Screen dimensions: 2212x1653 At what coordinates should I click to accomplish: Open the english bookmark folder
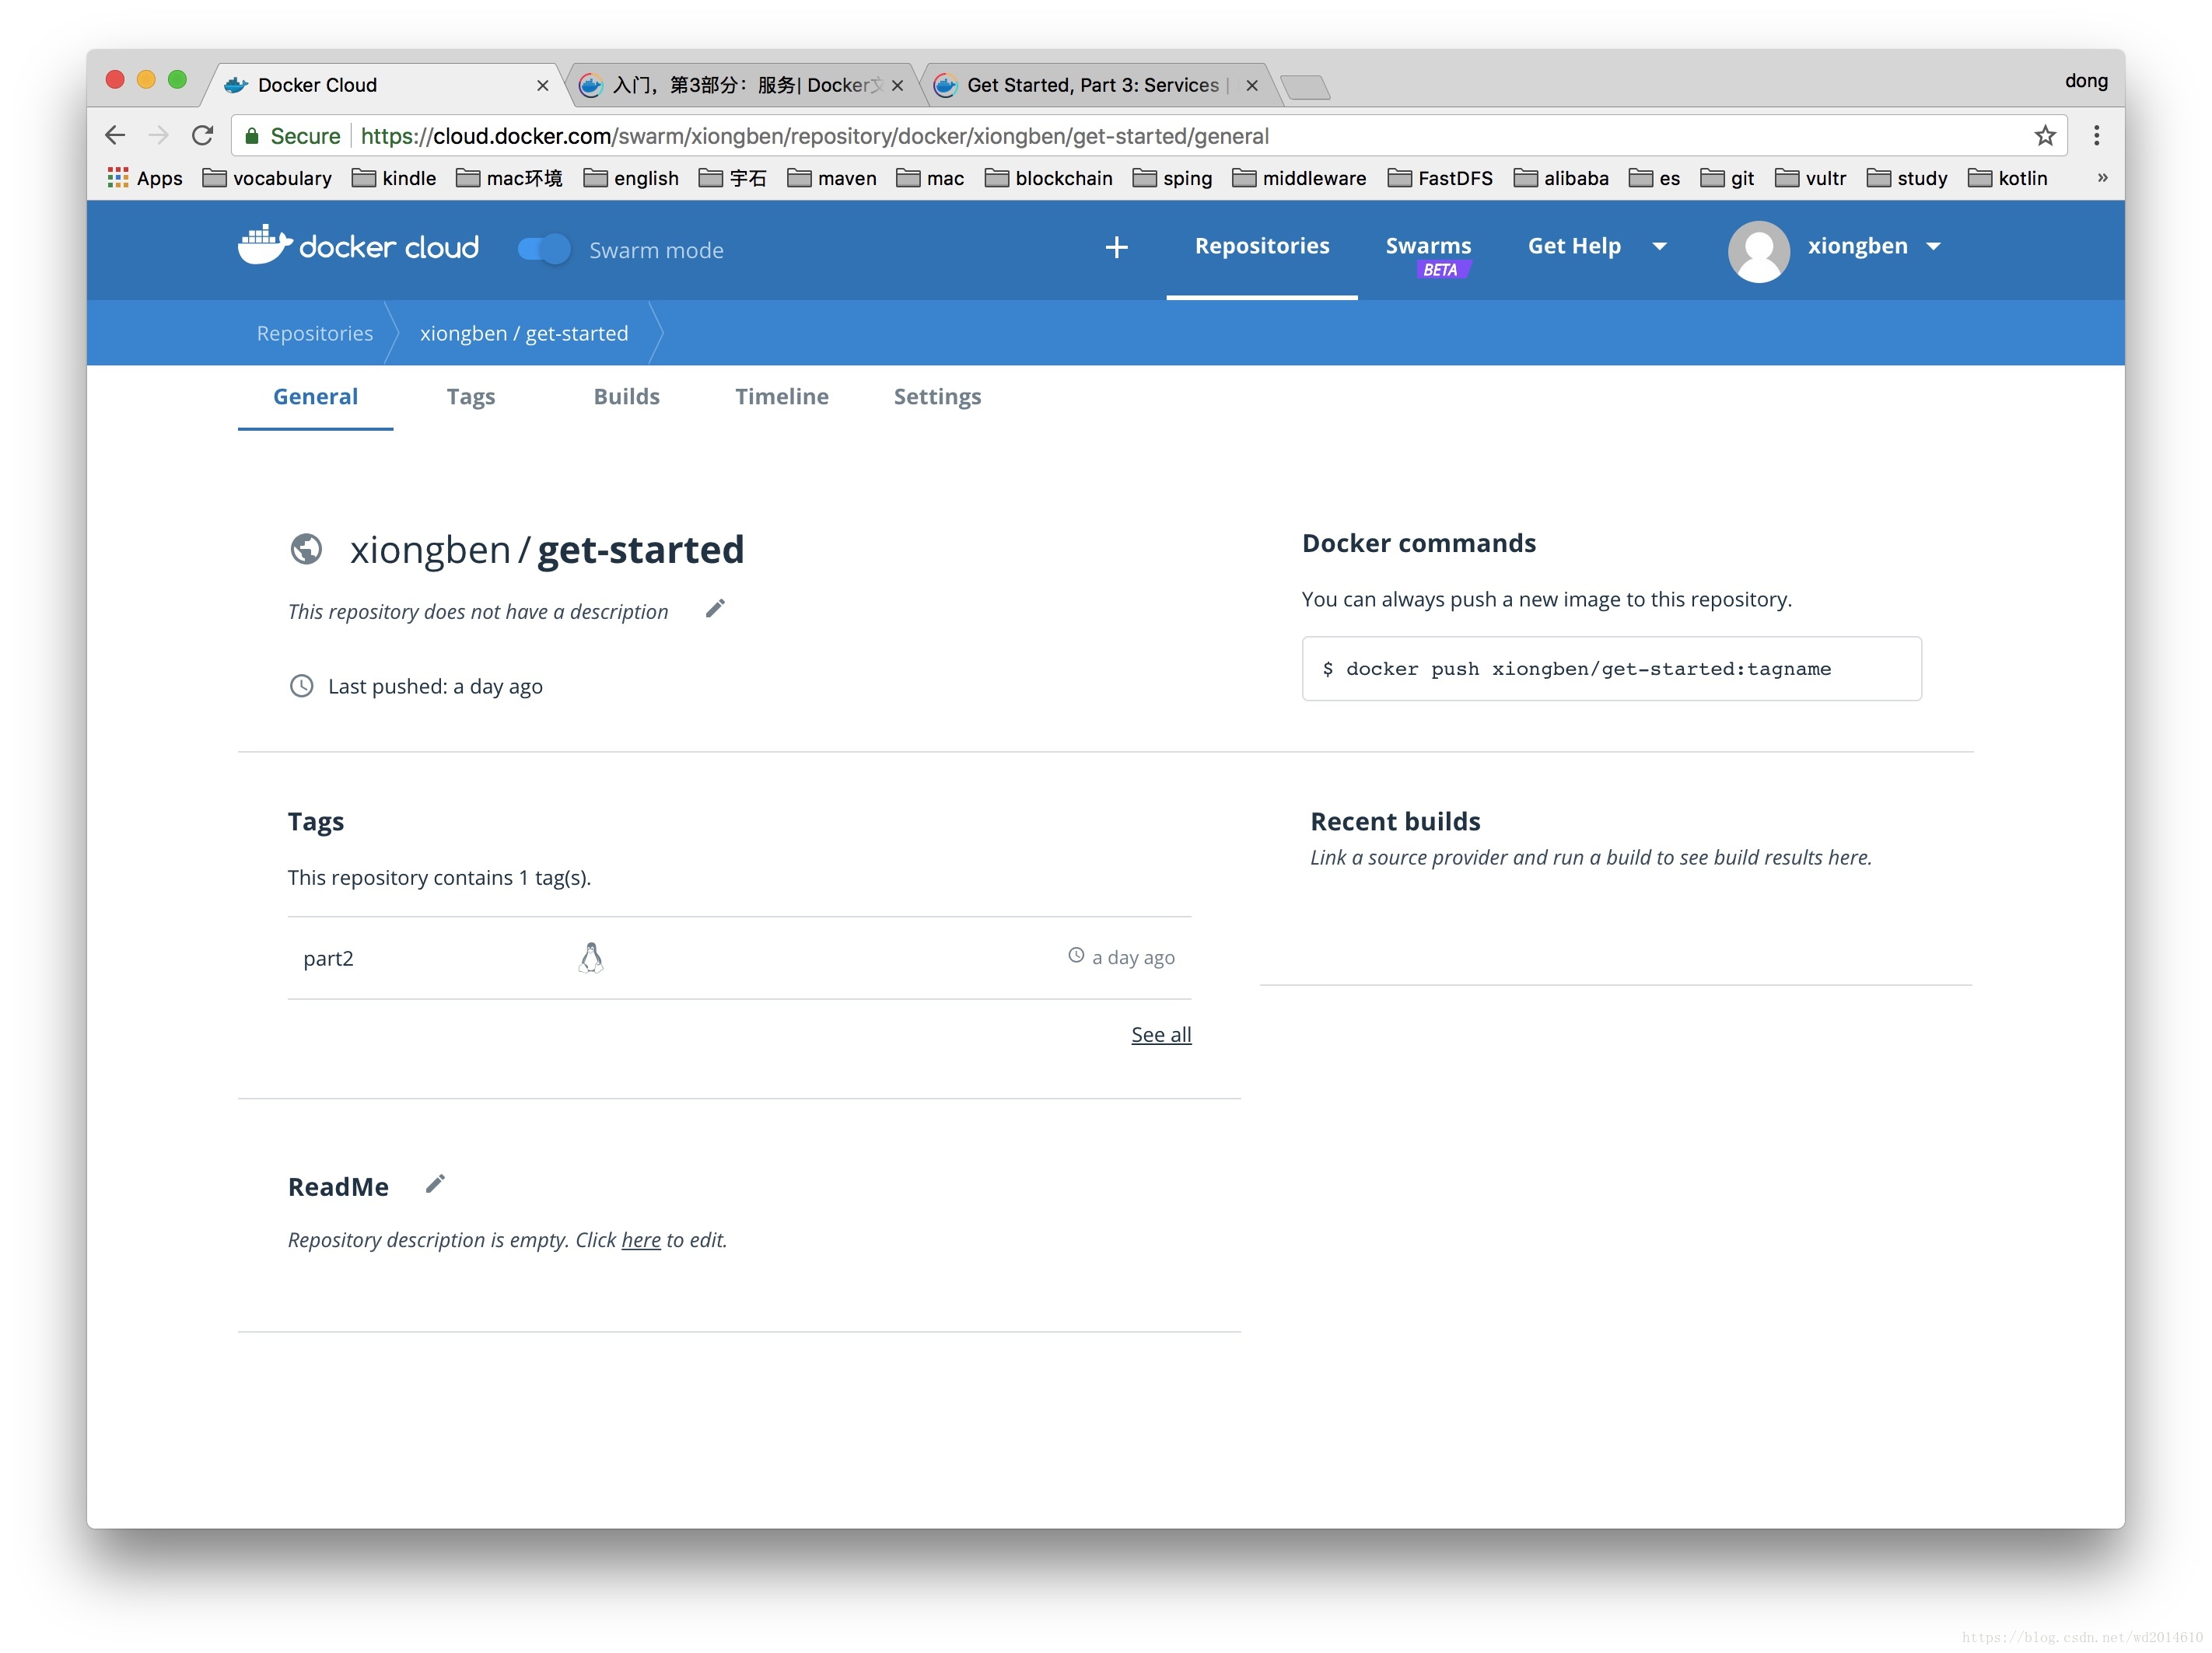click(631, 178)
